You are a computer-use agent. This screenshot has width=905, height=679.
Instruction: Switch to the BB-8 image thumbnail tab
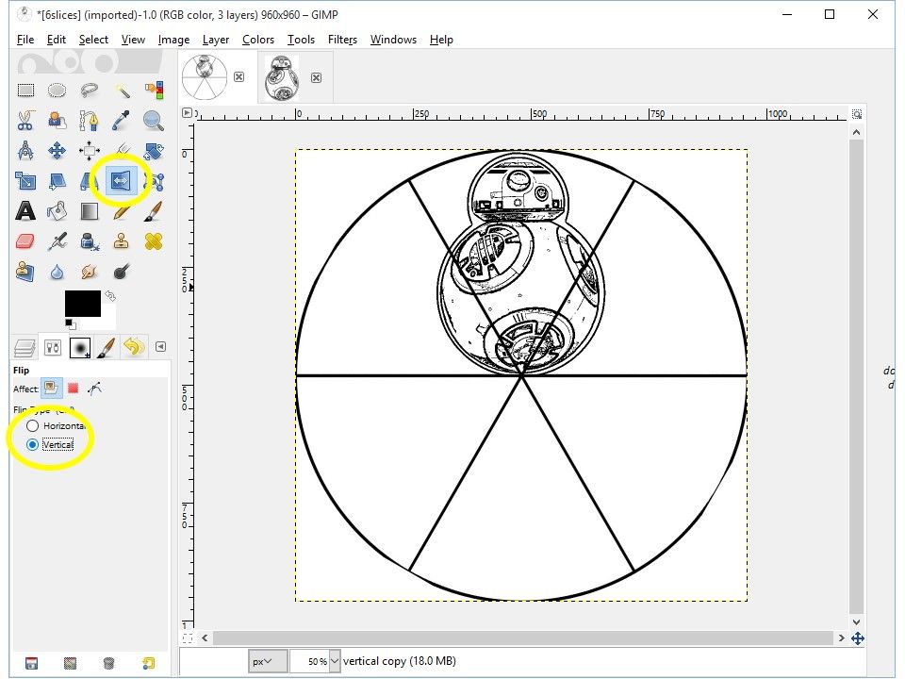282,77
